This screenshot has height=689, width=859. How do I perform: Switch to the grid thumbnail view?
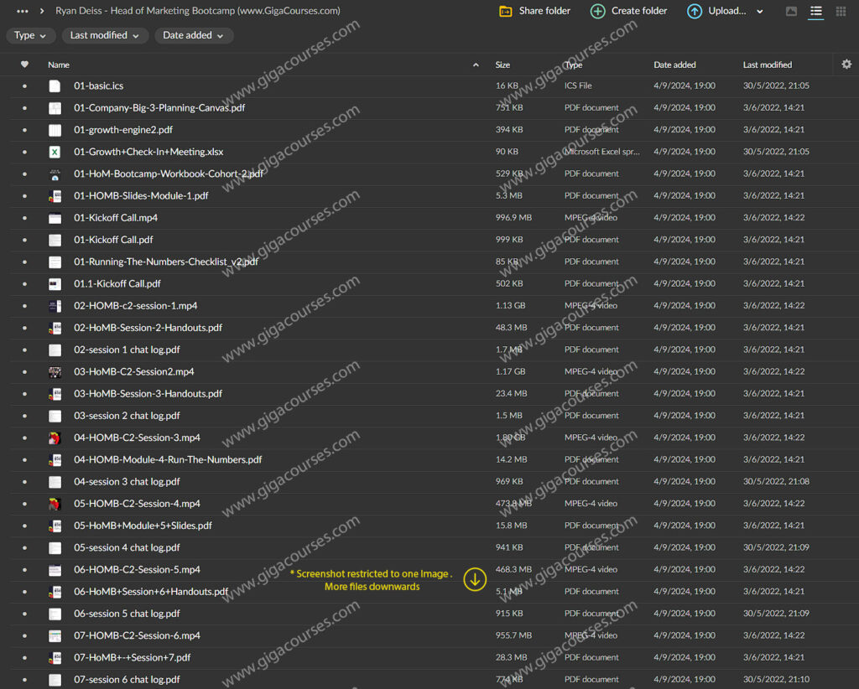tap(841, 11)
